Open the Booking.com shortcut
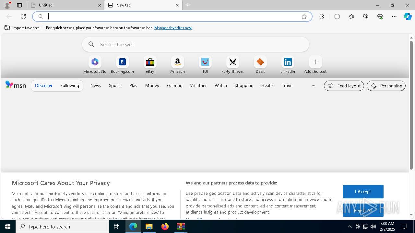The height and width of the screenshot is (233, 415). (122, 65)
